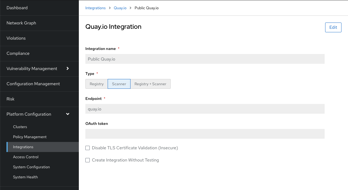Click the Integration name field
This screenshot has height=190, width=348.
pyautogui.click(x=205, y=59)
